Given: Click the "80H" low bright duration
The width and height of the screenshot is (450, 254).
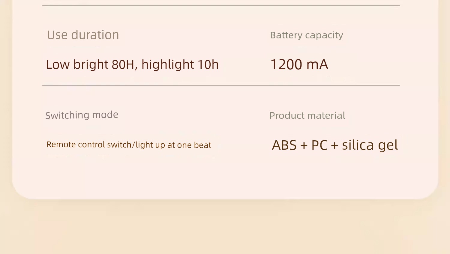Looking at the screenshot, I should pyautogui.click(x=123, y=65).
